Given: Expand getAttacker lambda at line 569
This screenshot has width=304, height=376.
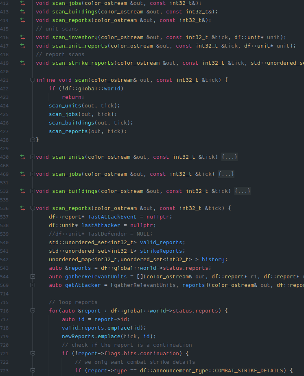Looking at the screenshot, I should [x=33, y=285].
